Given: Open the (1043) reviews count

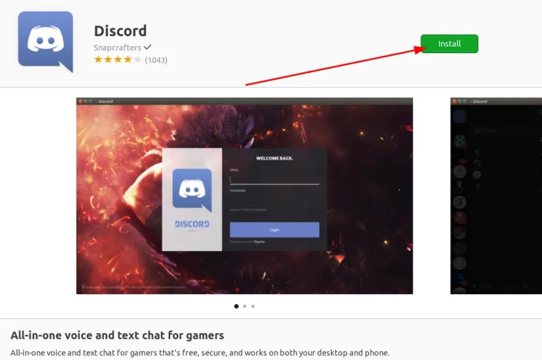Looking at the screenshot, I should pos(156,60).
